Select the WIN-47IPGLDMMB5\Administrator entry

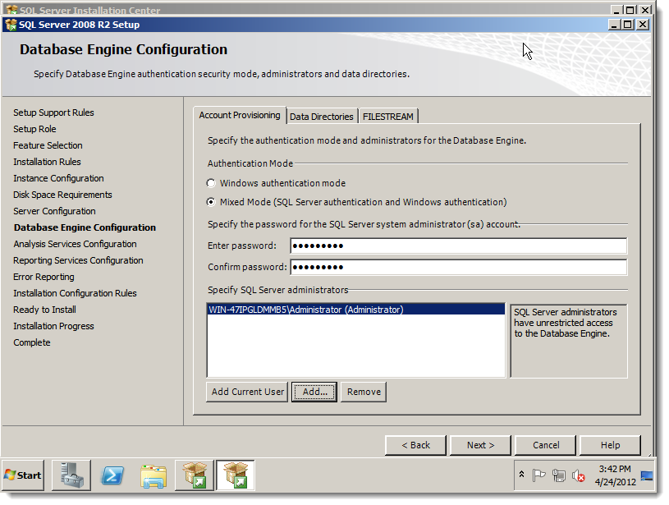click(x=355, y=310)
